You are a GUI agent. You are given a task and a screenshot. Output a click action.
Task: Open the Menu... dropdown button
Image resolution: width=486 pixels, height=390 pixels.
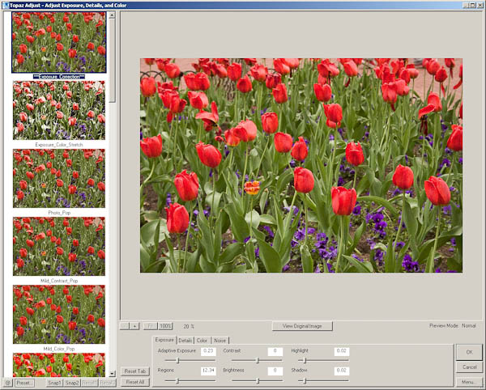pyautogui.click(x=468, y=382)
